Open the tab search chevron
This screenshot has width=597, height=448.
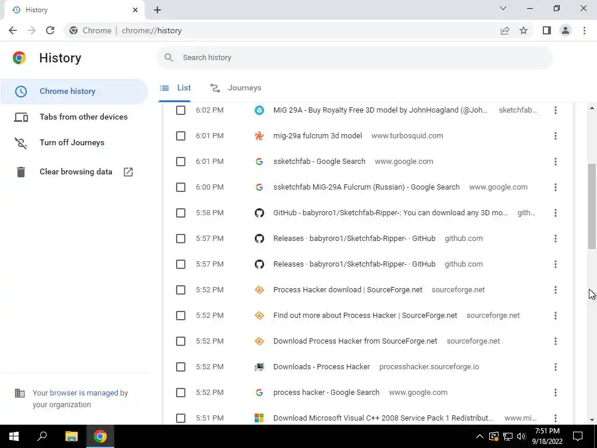coord(503,8)
